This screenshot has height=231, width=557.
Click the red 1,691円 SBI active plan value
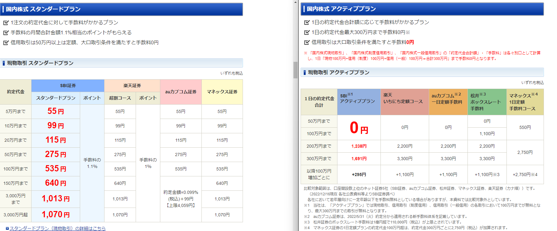point(359,159)
